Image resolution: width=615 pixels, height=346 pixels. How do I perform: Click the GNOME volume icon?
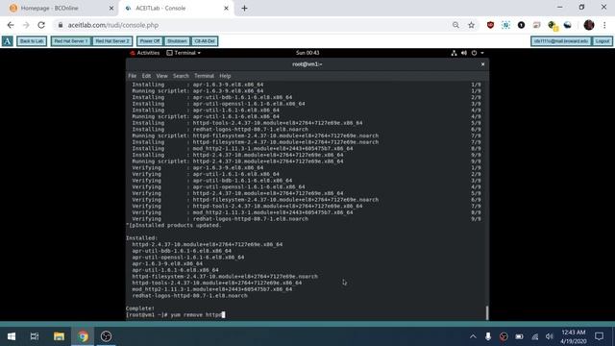[464, 53]
